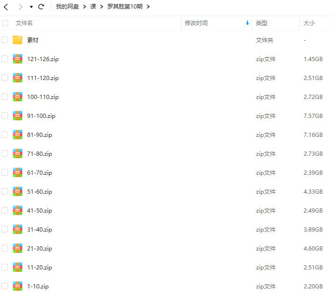The image size is (334, 296).
Task: Click the forward navigation arrow
Action: pyautogui.click(x=20, y=7)
